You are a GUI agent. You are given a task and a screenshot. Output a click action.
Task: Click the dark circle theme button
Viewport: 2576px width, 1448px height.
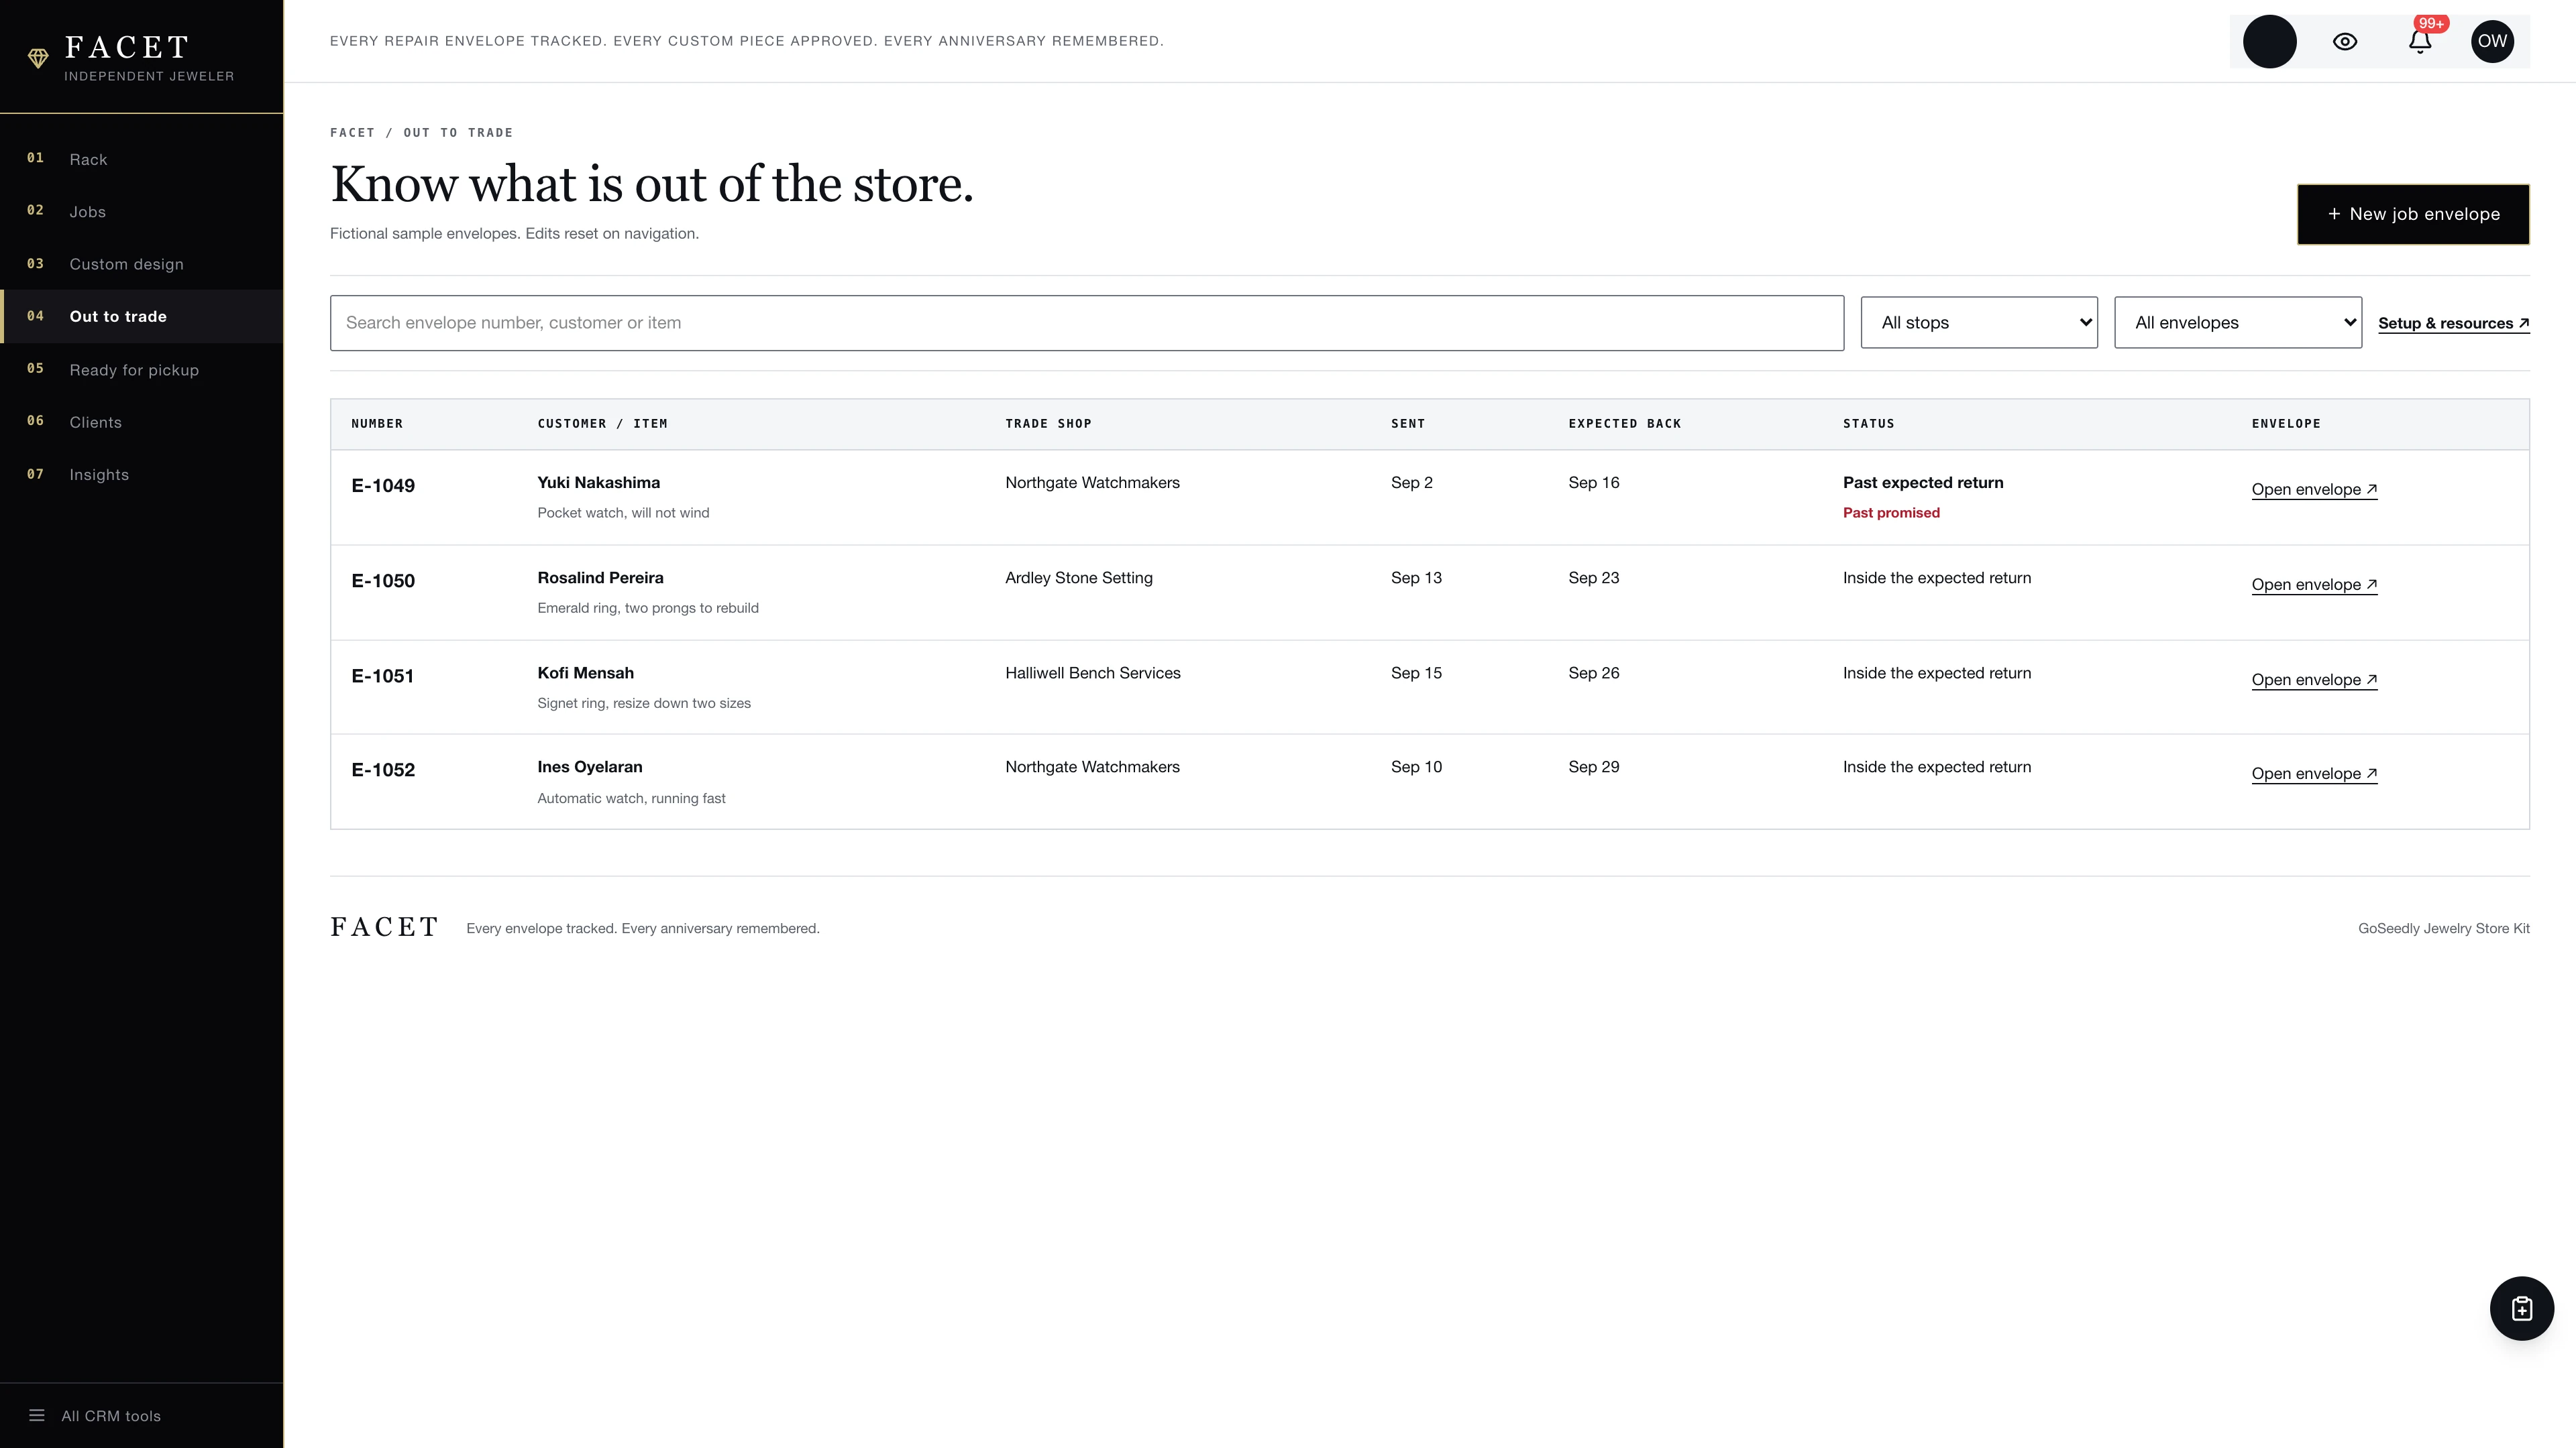point(2269,42)
